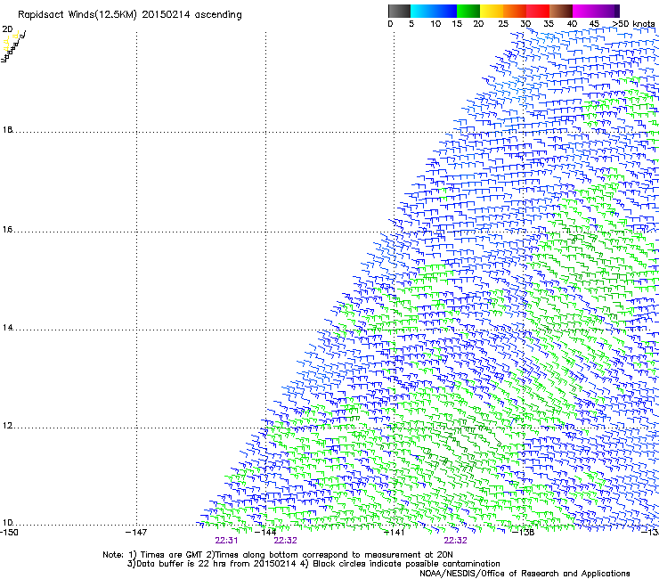Click the purple 22:31 time label

[x=226, y=541]
